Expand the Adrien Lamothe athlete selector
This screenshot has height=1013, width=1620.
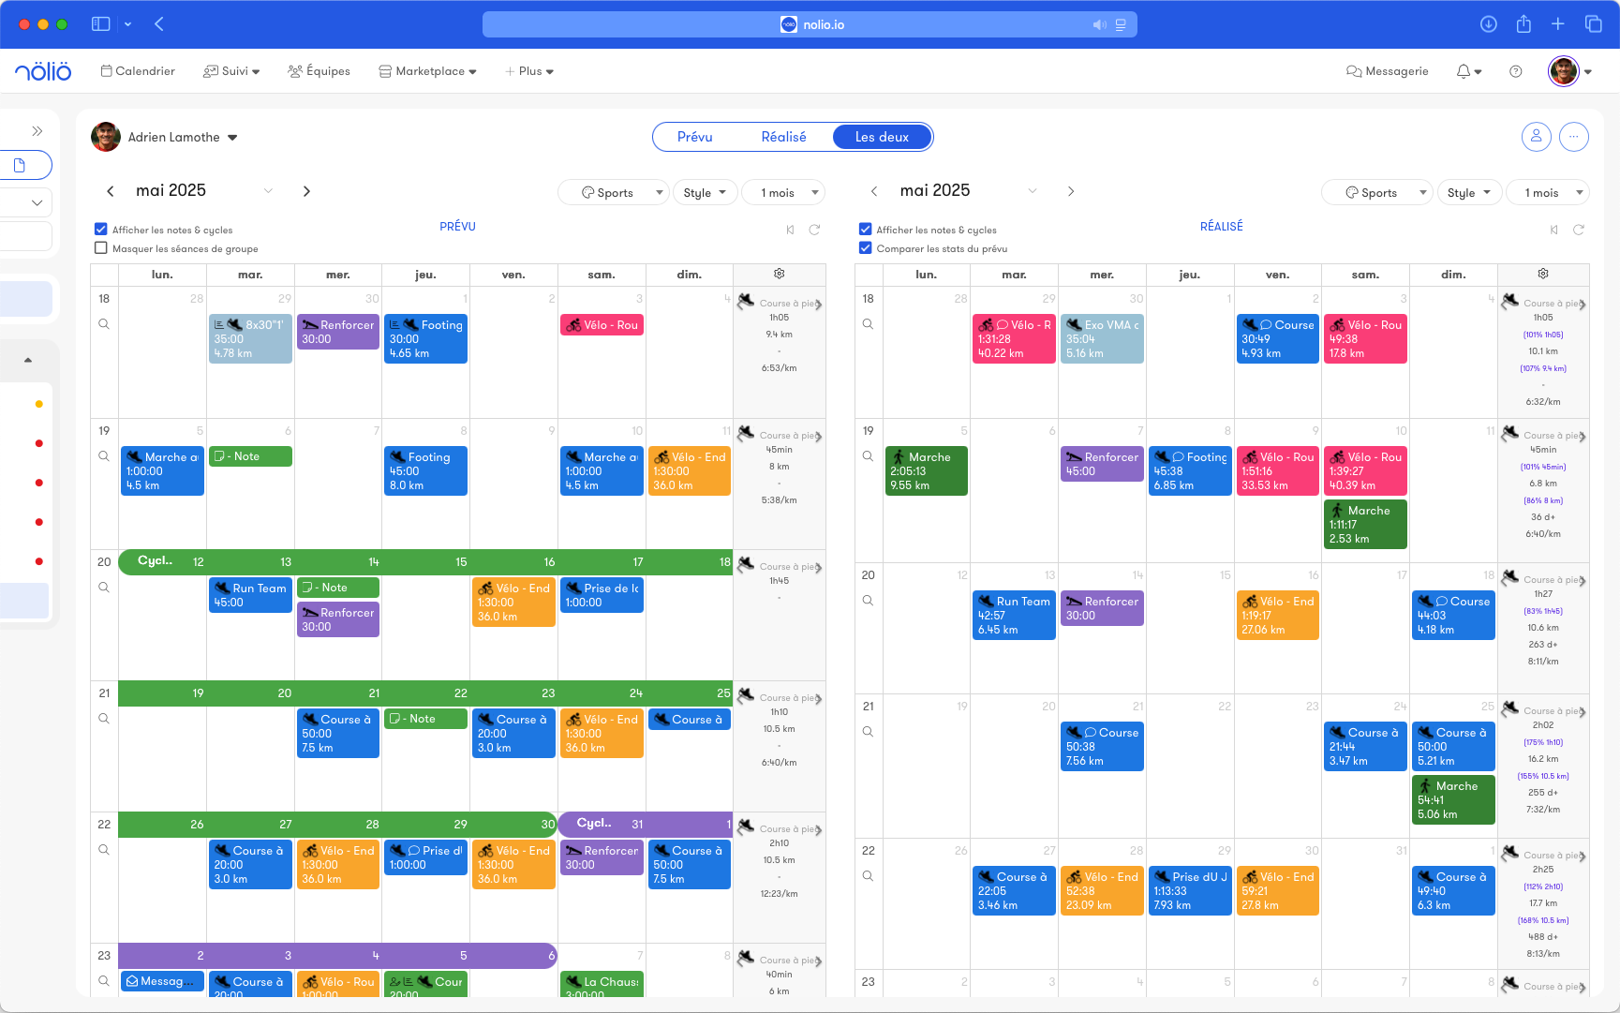[x=232, y=138]
